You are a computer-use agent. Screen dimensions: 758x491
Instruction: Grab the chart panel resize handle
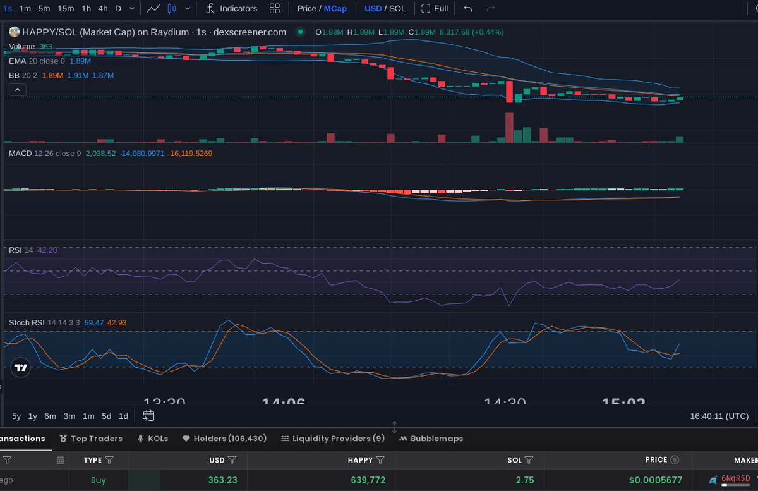click(394, 427)
